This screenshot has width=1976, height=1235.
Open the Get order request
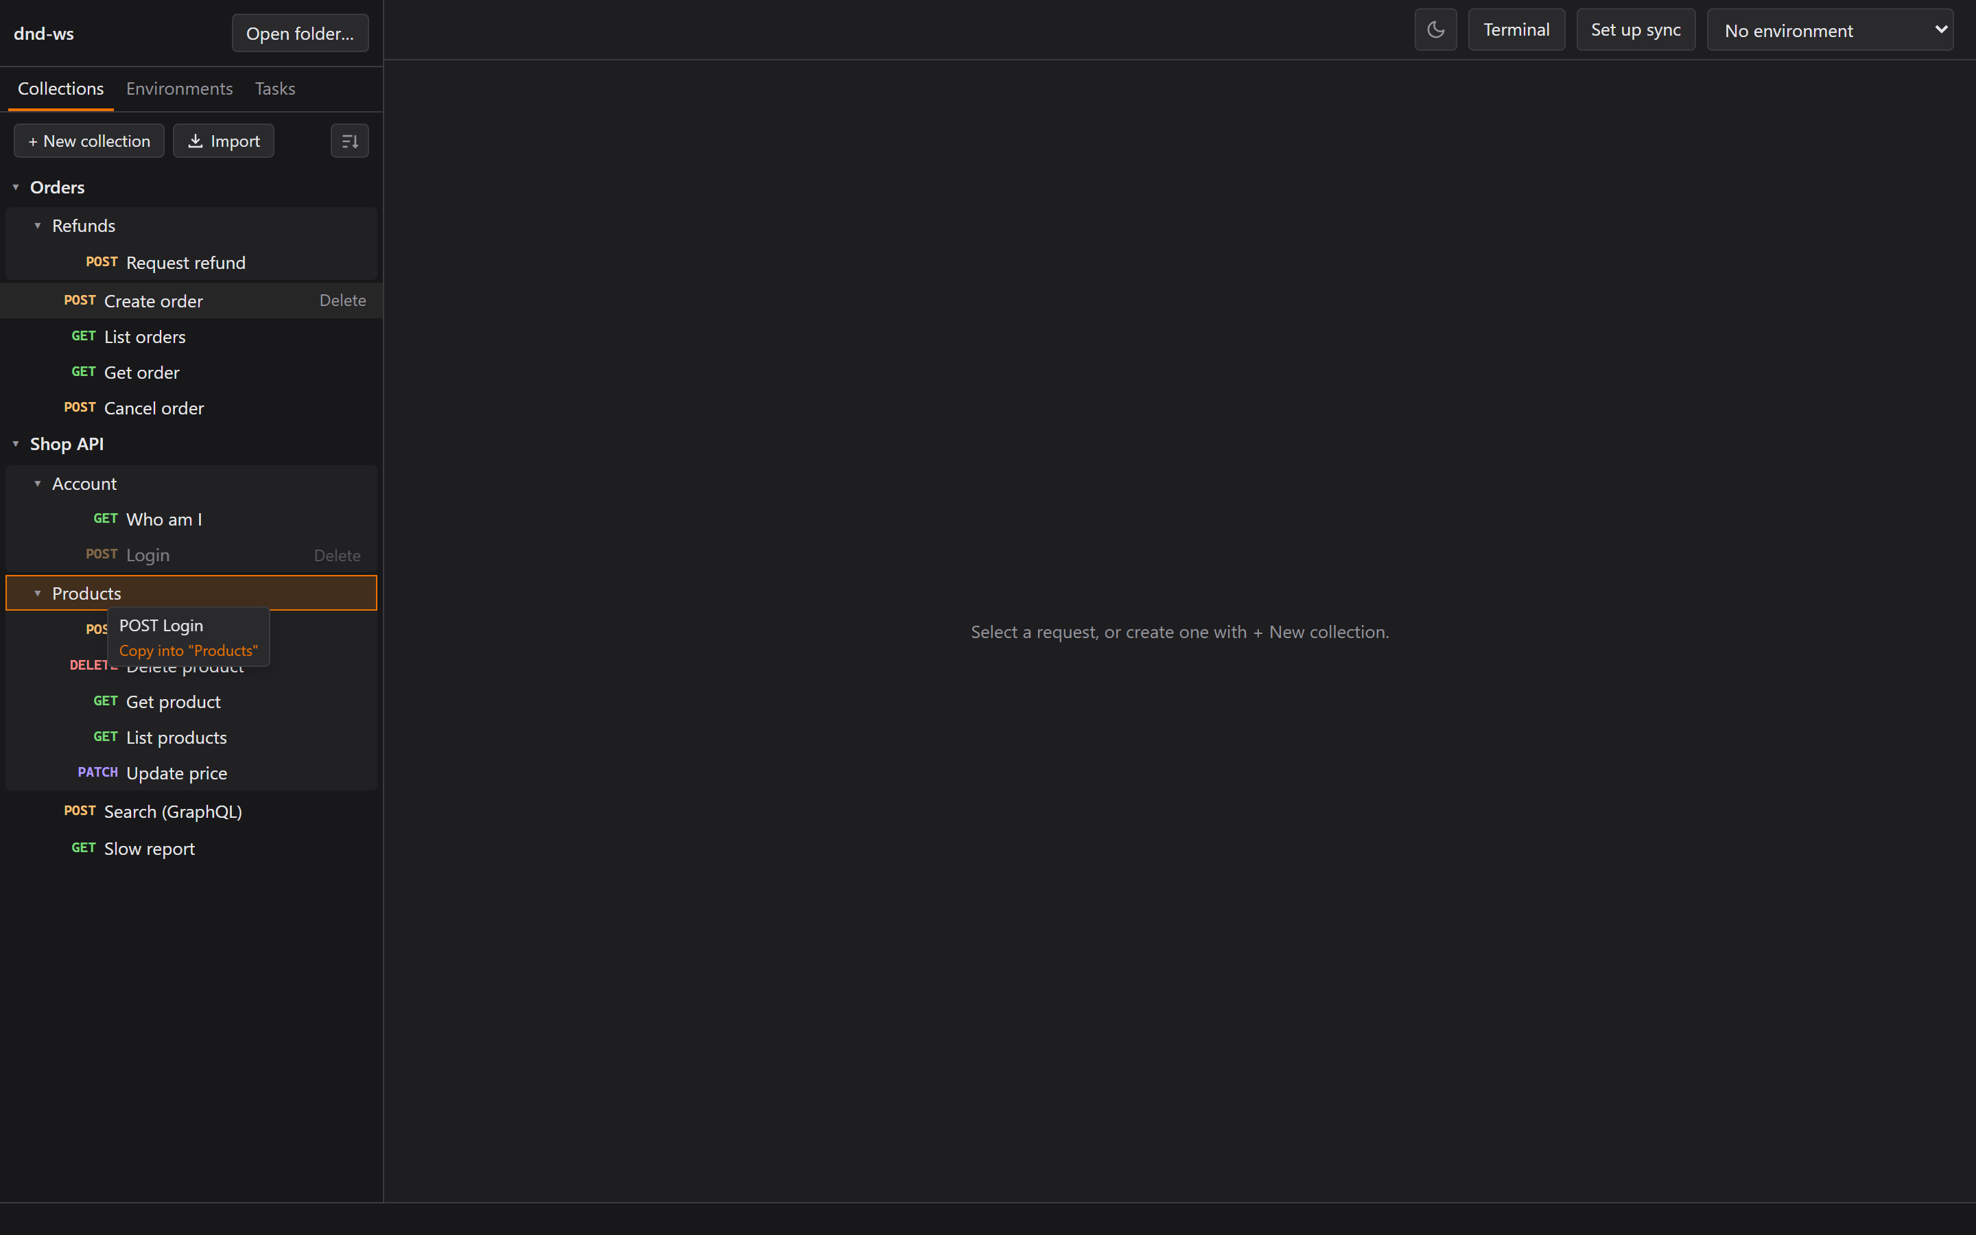click(191, 373)
